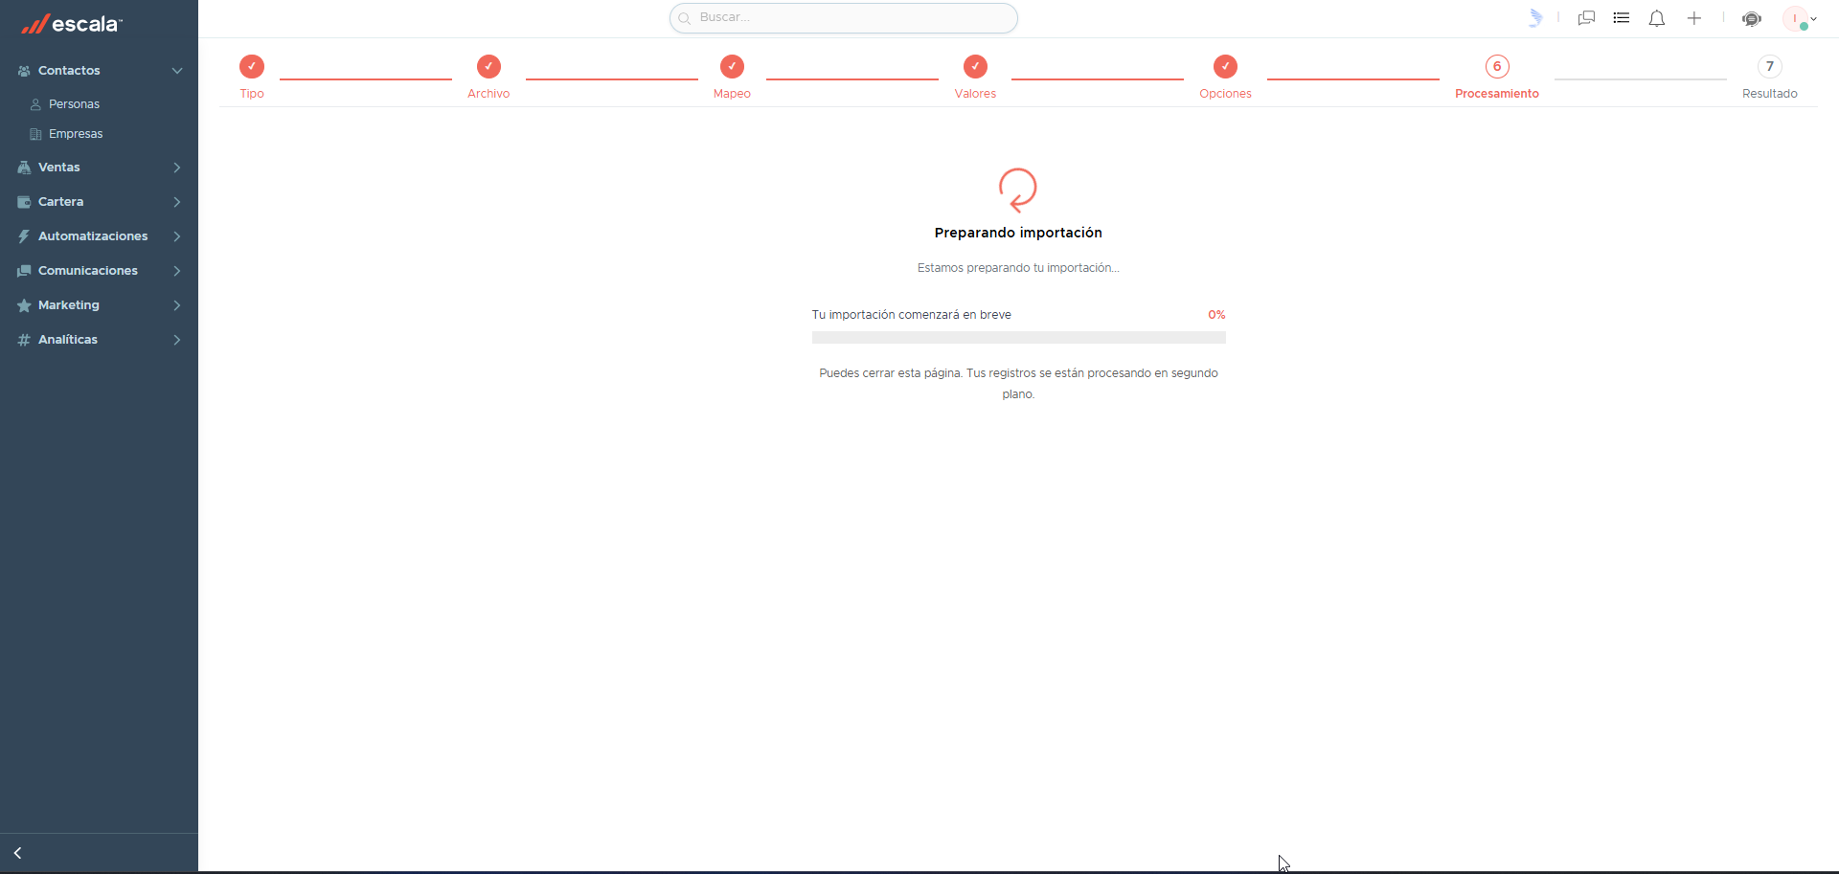Click the Valores step checkmark circle

(x=975, y=66)
